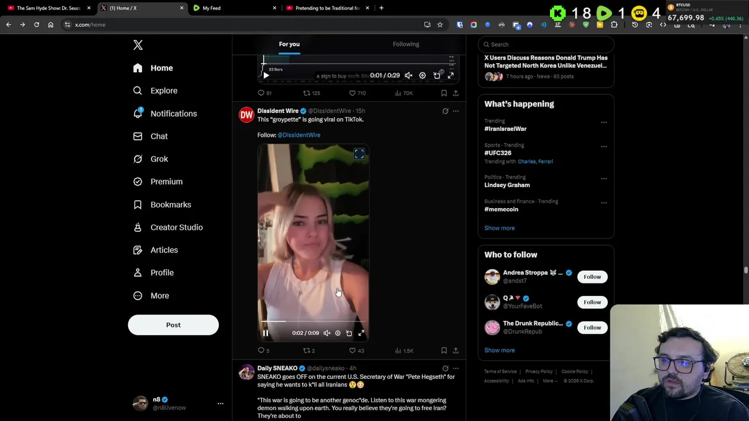Switch to the For you tab
This screenshot has width=749, height=421.
click(x=289, y=44)
